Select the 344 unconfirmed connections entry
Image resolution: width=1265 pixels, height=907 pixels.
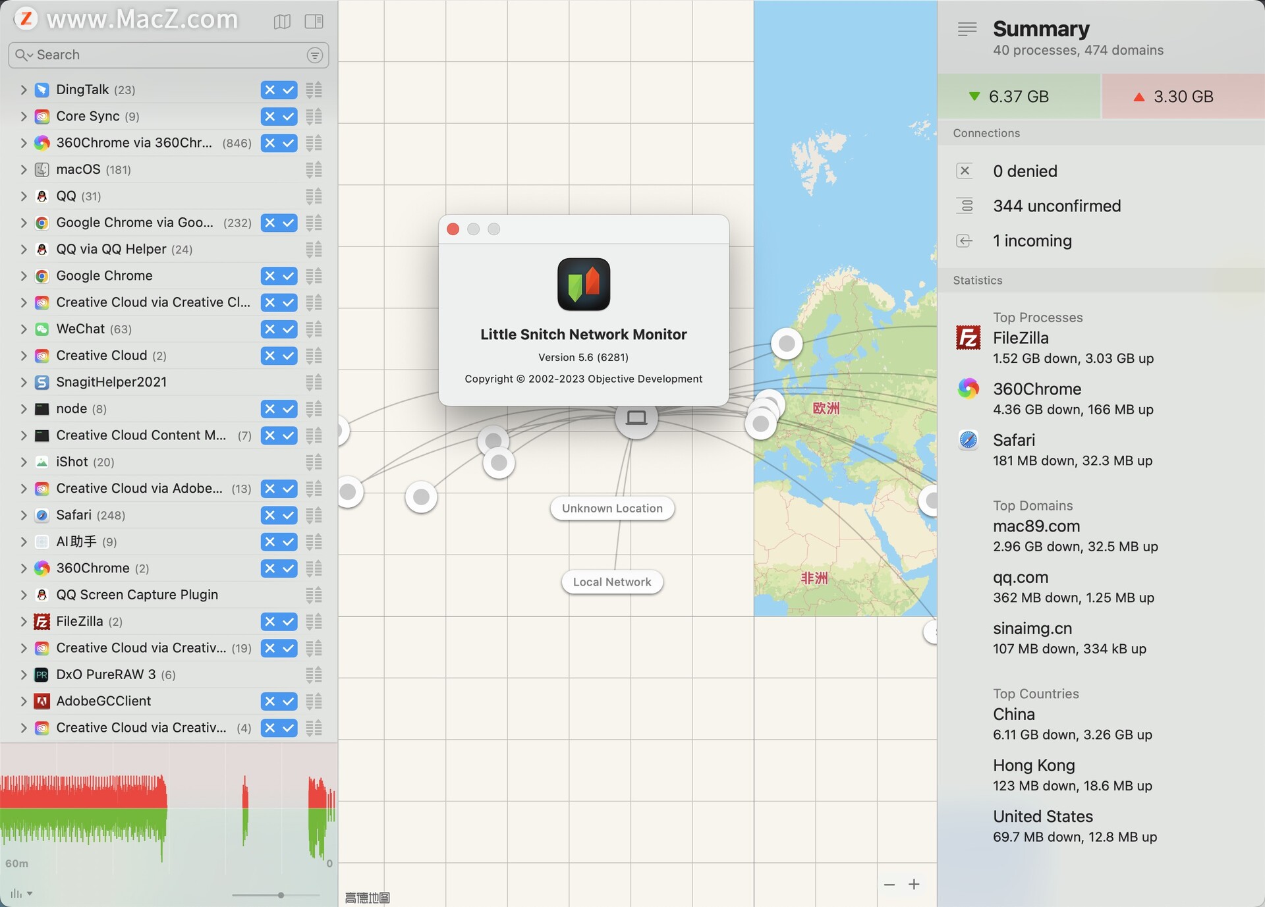[1056, 206]
